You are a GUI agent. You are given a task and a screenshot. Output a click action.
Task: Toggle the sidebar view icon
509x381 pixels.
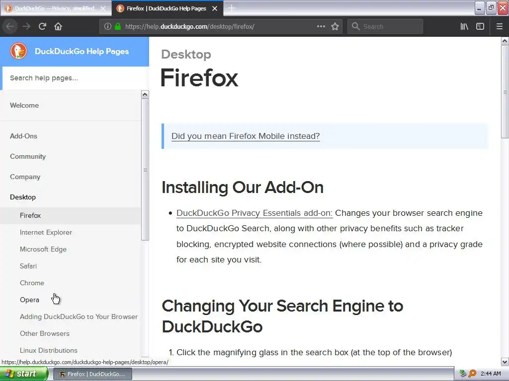coord(480,26)
